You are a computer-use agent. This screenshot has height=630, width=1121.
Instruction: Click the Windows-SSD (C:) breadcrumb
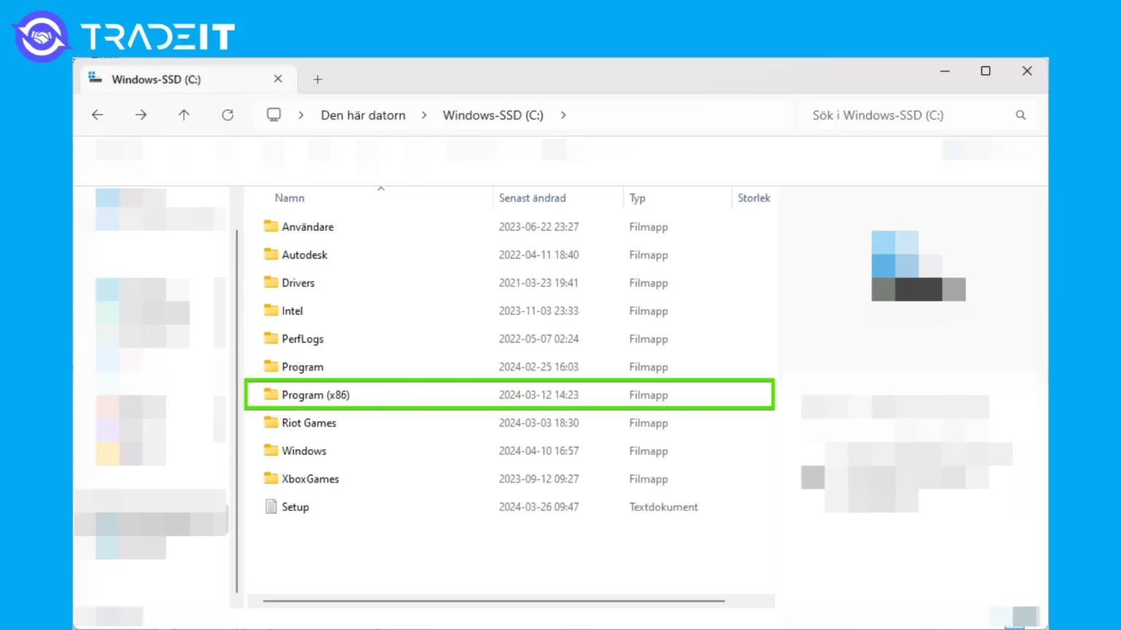point(493,115)
